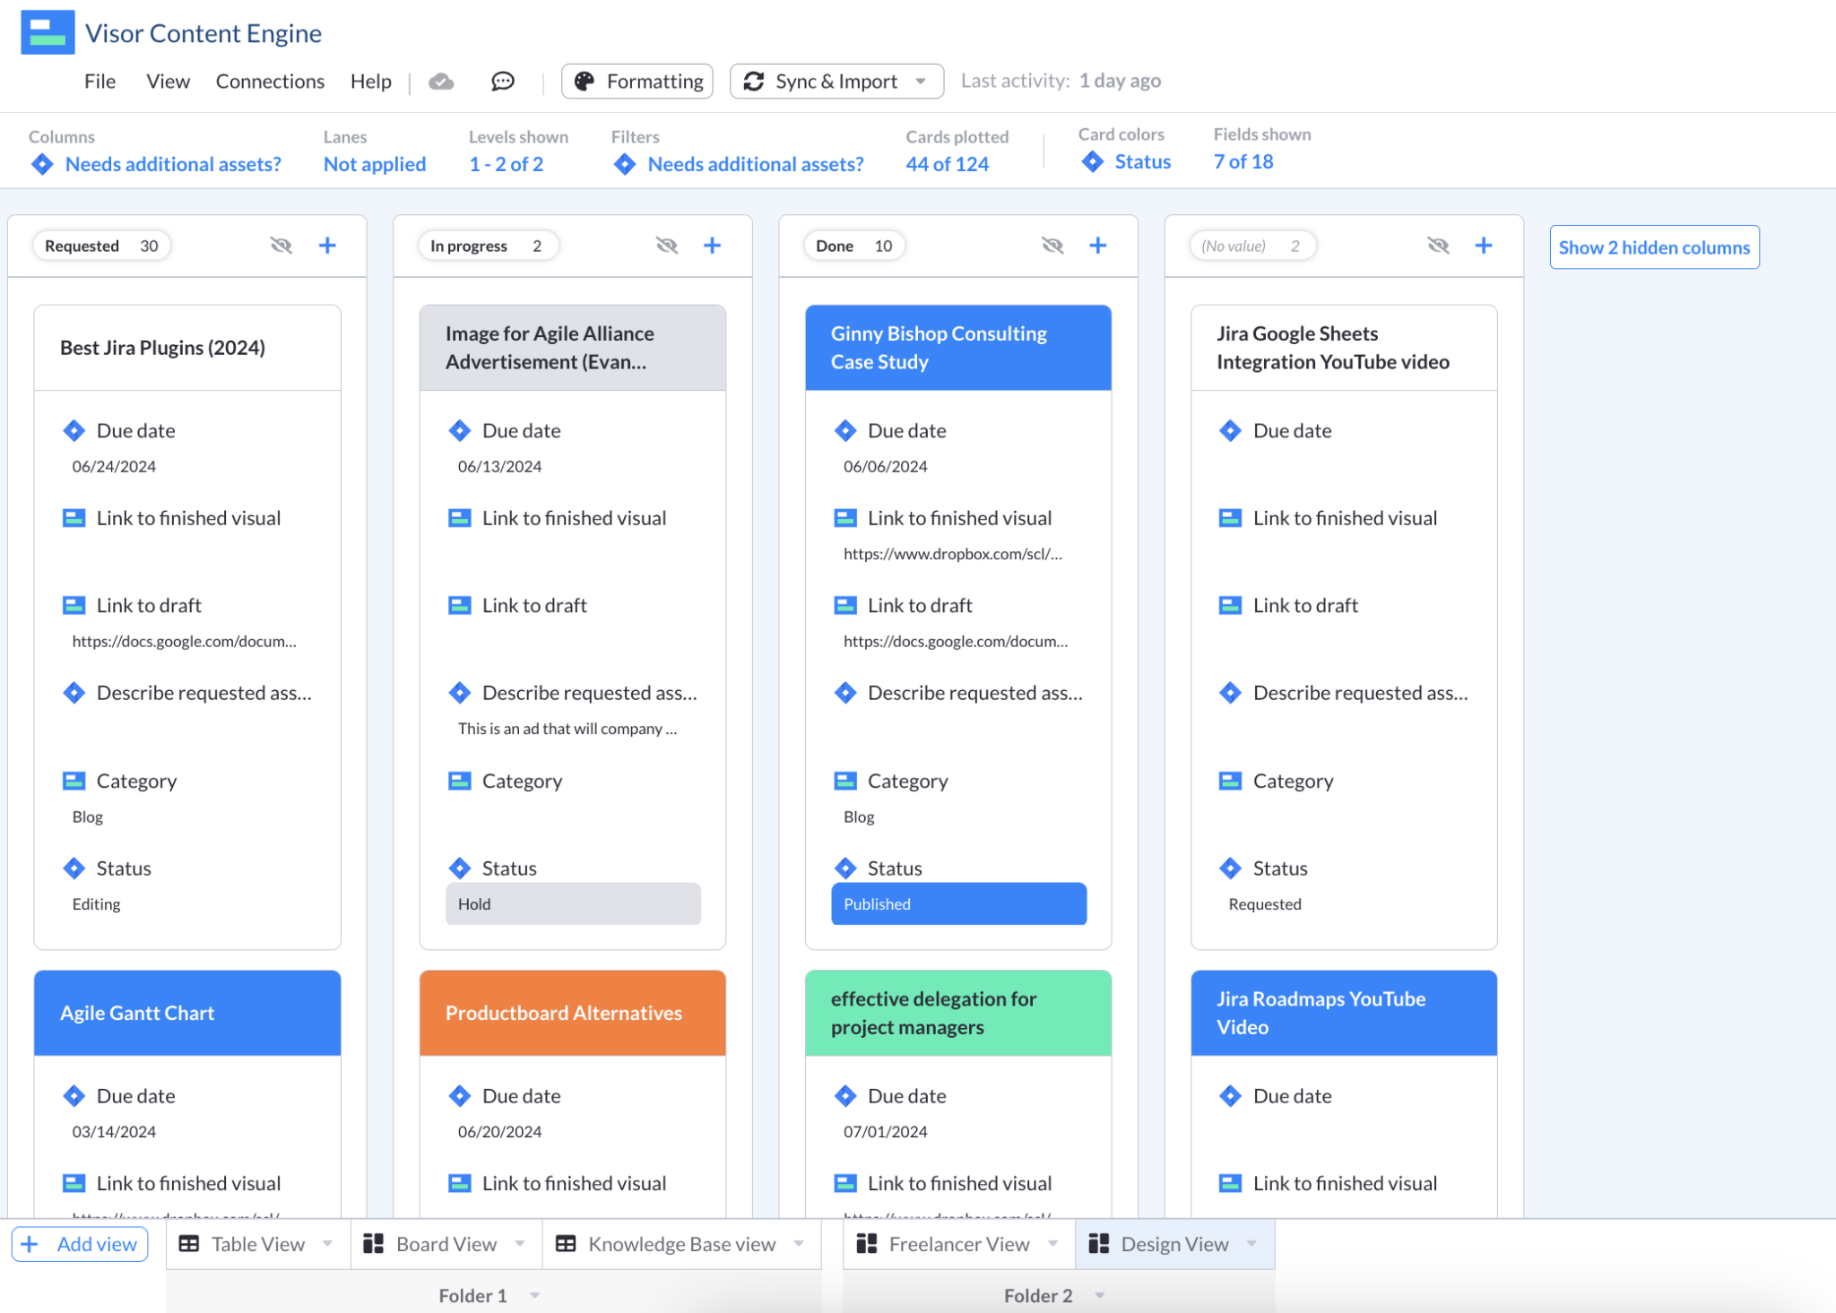Open the draft Google Docs link on Best Jira Plugins
Viewport: 1836px width, 1313px height.
(185, 641)
